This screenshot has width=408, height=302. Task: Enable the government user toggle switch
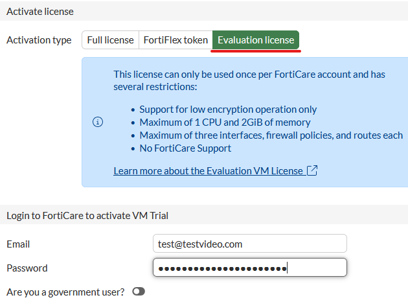tap(139, 292)
